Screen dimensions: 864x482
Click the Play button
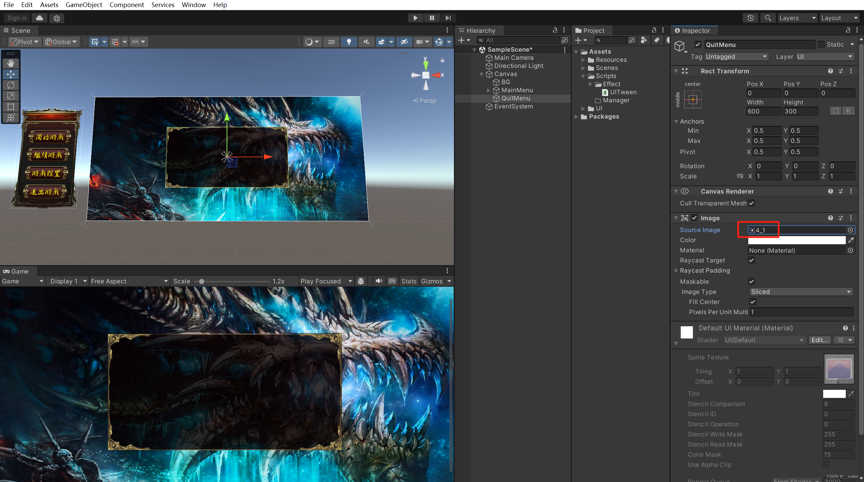tap(415, 18)
